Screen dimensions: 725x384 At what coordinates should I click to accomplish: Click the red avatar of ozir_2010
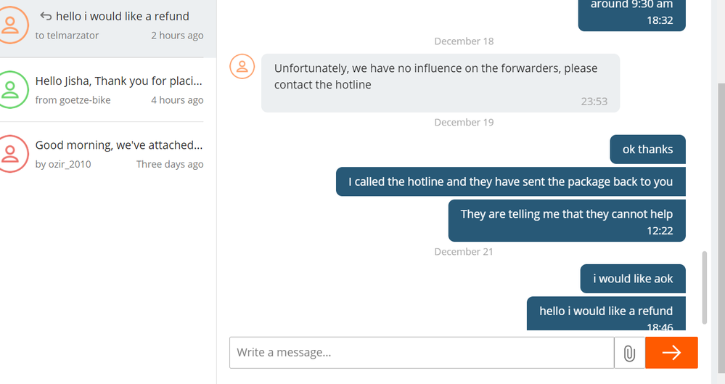coord(10,154)
